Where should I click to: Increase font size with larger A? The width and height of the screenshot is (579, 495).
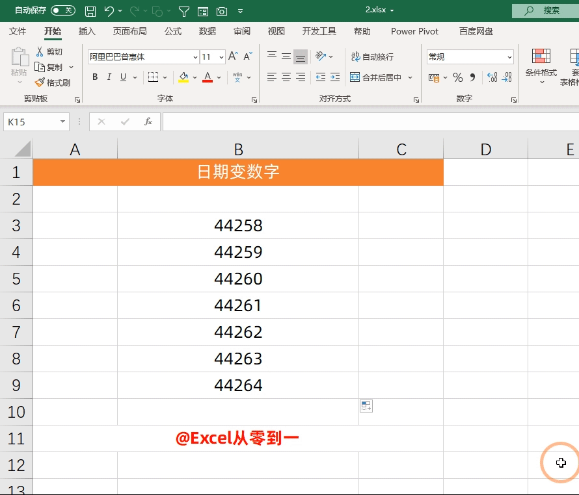point(233,56)
